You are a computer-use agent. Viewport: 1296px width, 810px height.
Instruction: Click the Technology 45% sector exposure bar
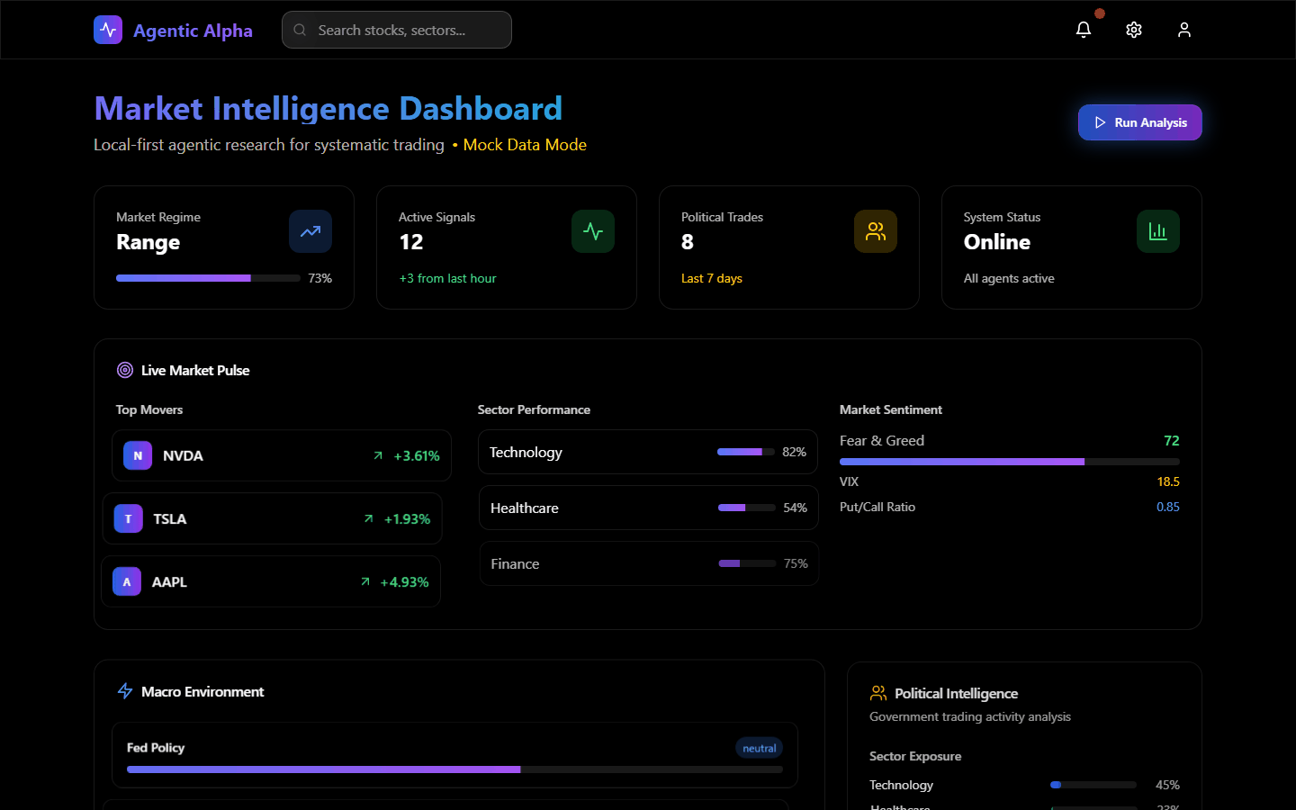point(1093,785)
